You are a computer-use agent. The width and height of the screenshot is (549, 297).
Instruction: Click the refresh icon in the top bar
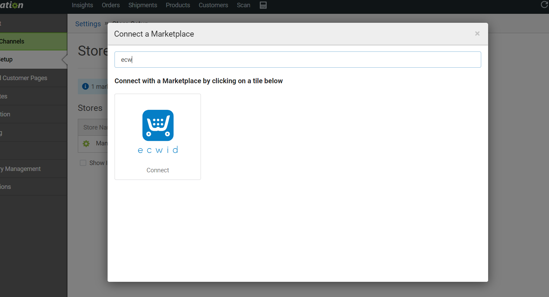point(545,4)
